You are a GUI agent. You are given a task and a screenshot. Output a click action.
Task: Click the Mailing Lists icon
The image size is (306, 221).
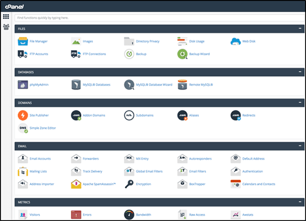[x=23, y=171]
